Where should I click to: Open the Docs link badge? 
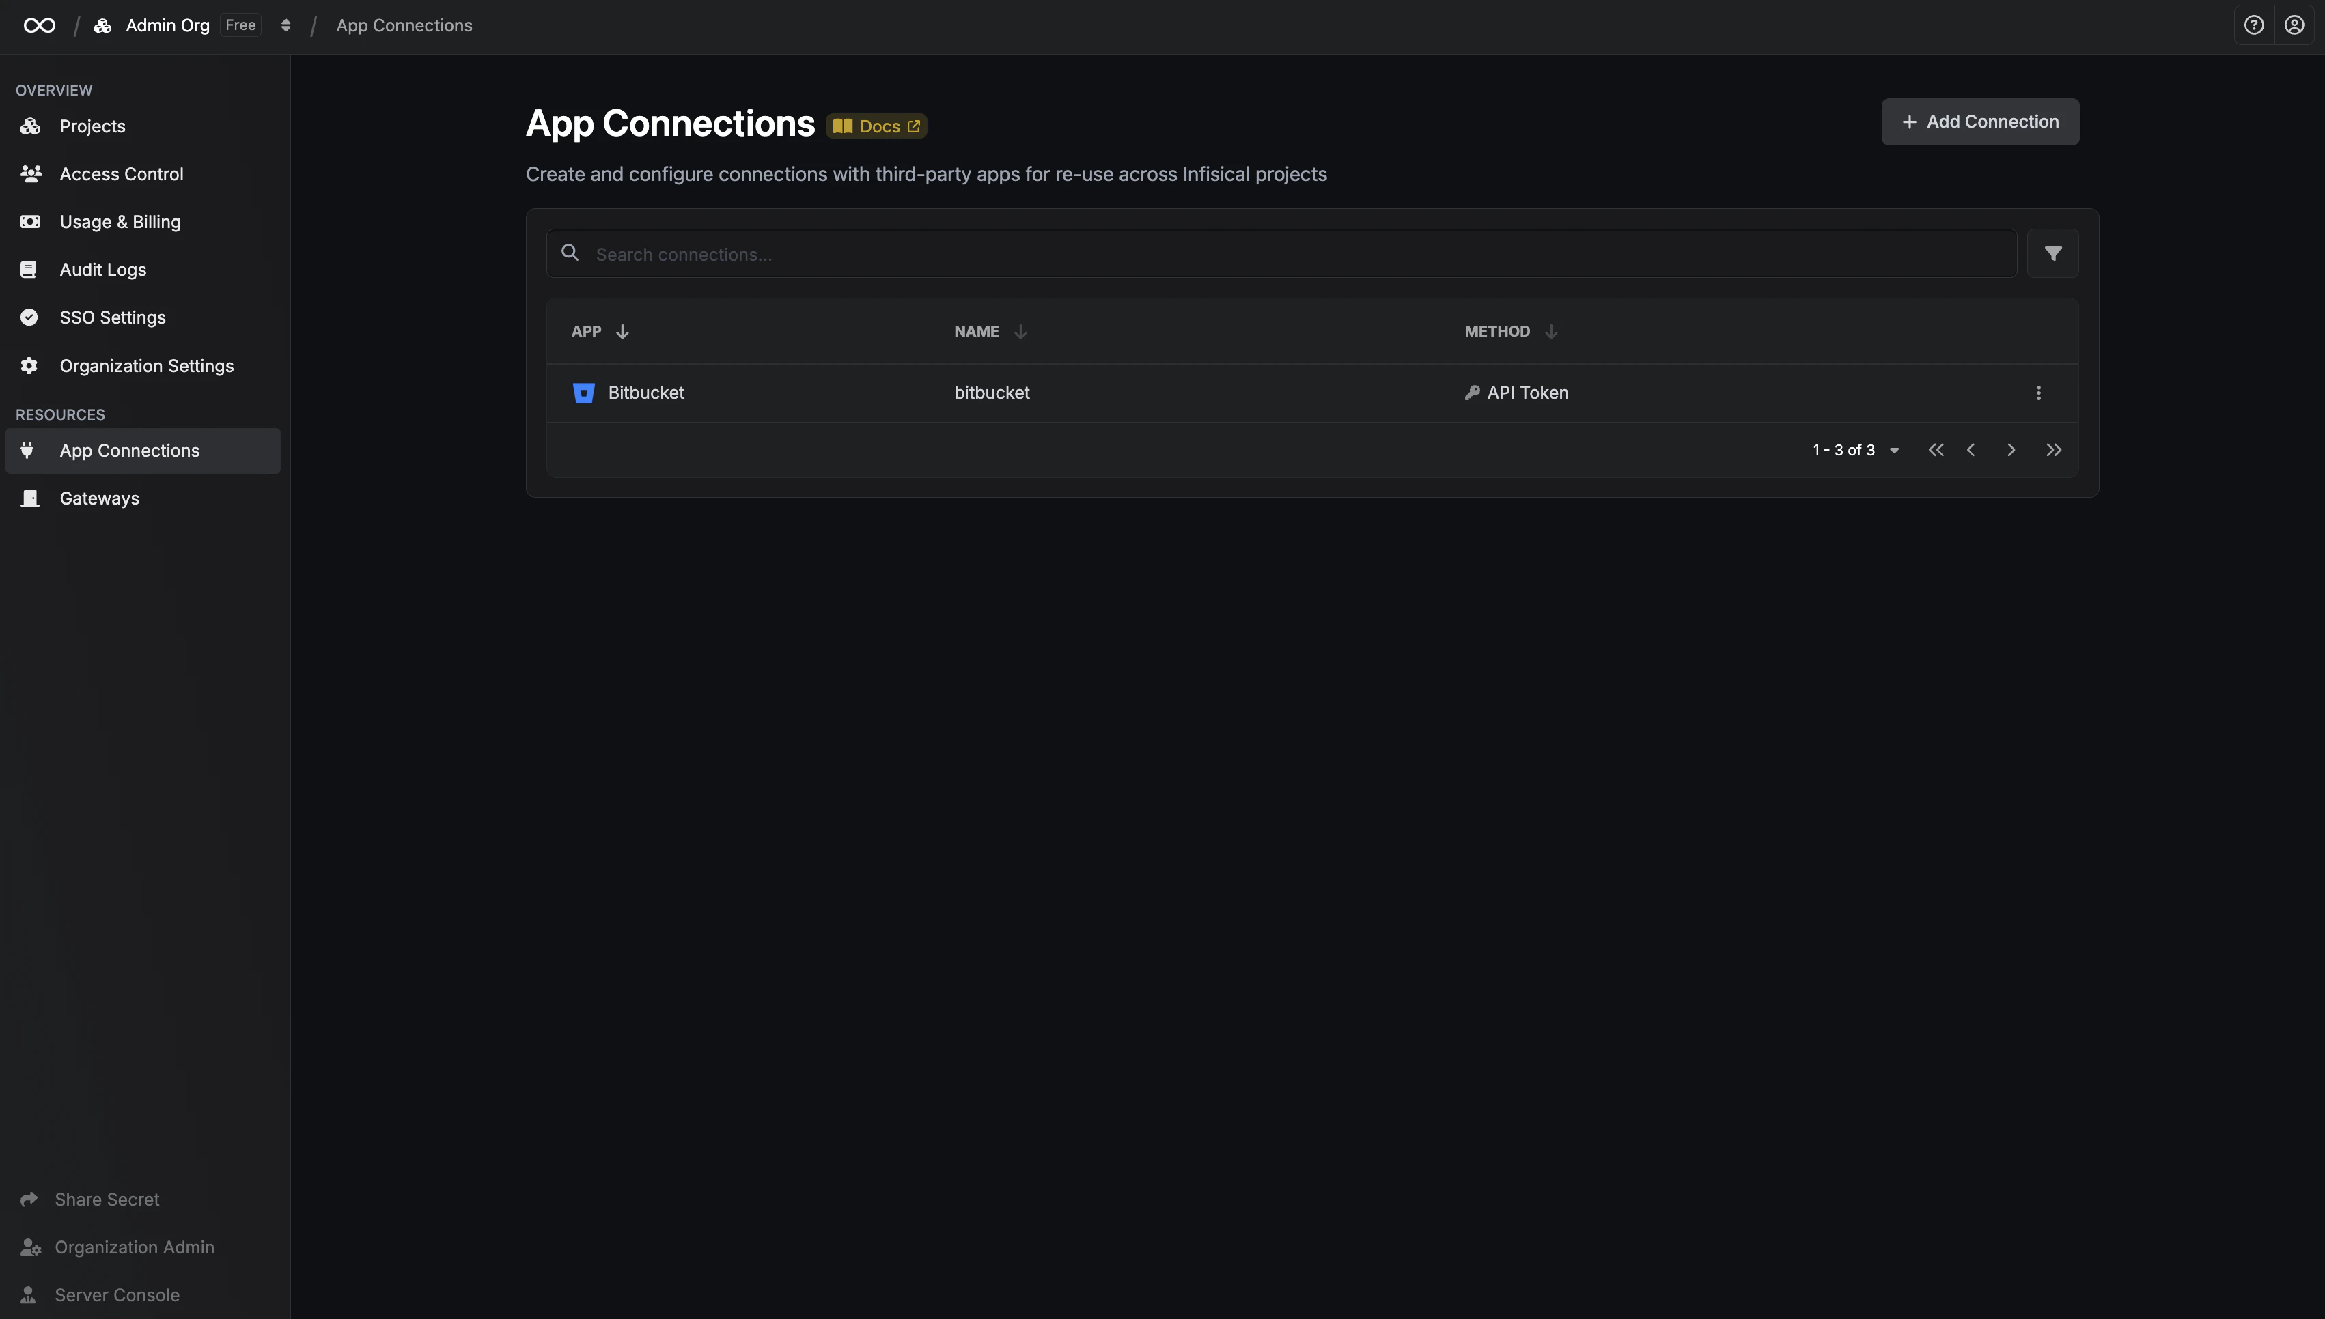click(876, 126)
